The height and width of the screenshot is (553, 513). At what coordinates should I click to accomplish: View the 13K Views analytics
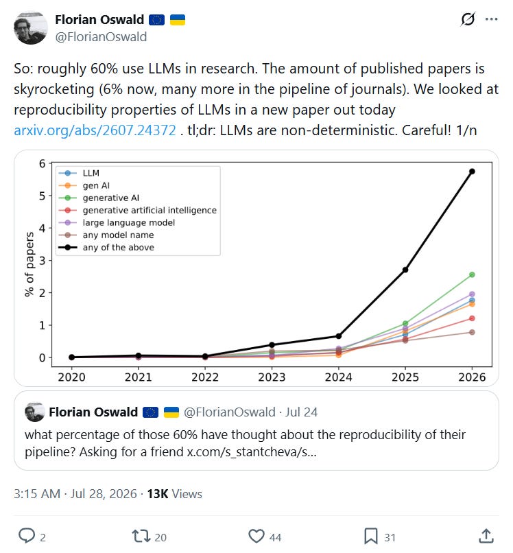click(x=174, y=494)
